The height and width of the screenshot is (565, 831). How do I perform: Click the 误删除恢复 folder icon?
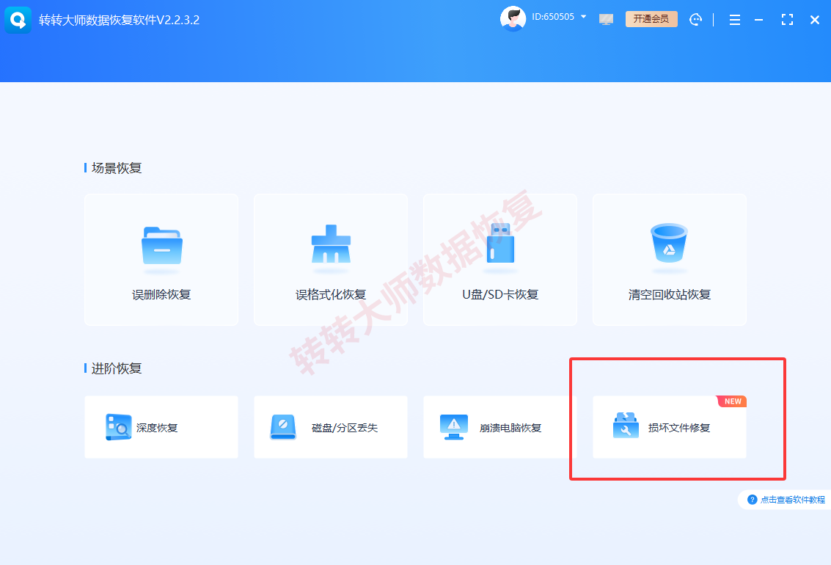(x=161, y=245)
